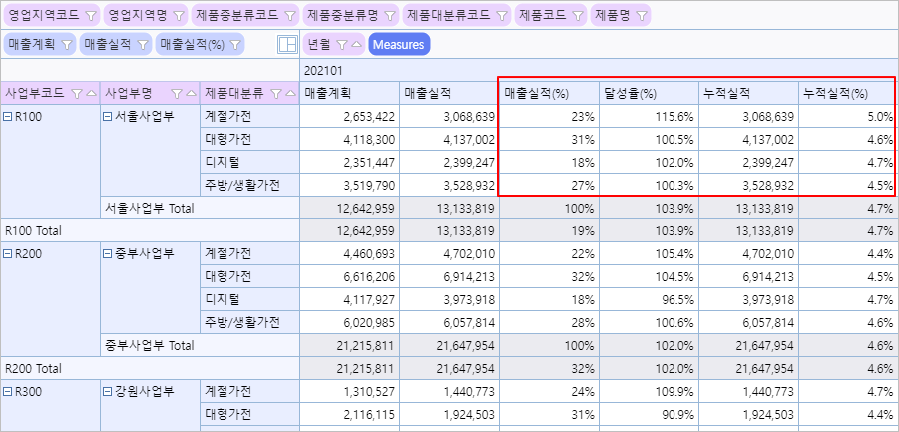Select the Measures chip
Screen dimensions: 899x432
pos(399,45)
